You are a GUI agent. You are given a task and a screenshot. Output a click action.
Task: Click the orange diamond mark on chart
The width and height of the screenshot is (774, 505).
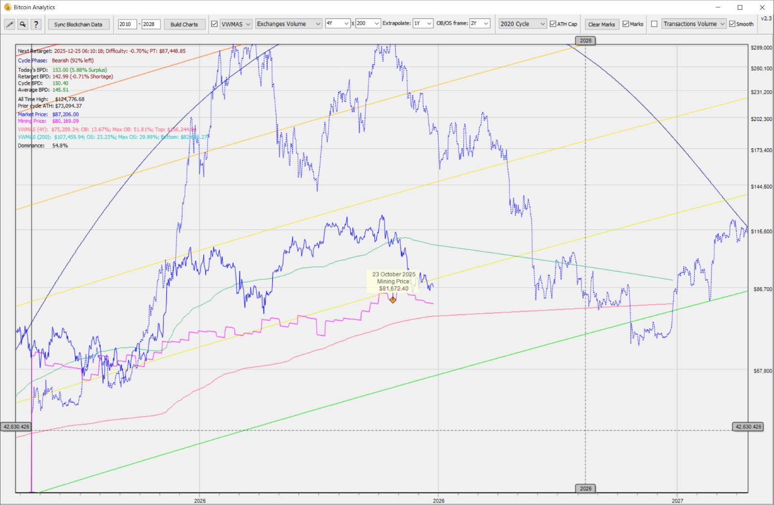pyautogui.click(x=393, y=300)
